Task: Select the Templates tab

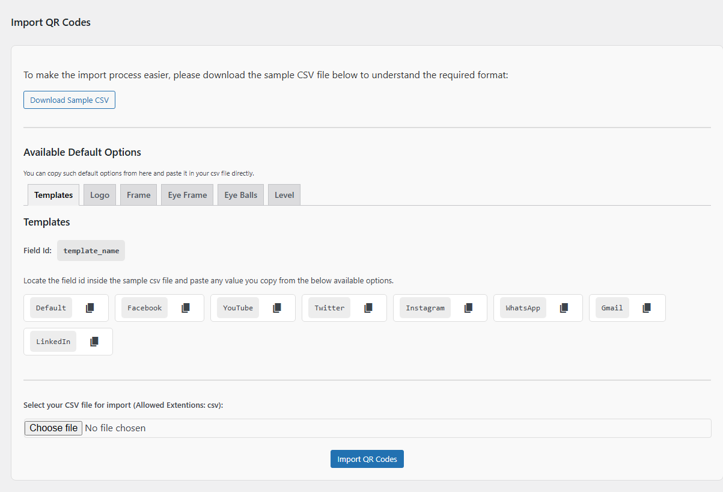Action: point(53,195)
